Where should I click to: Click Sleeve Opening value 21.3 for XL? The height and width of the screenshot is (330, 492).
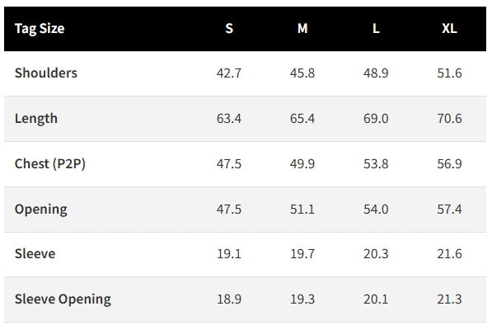pyautogui.click(x=449, y=299)
